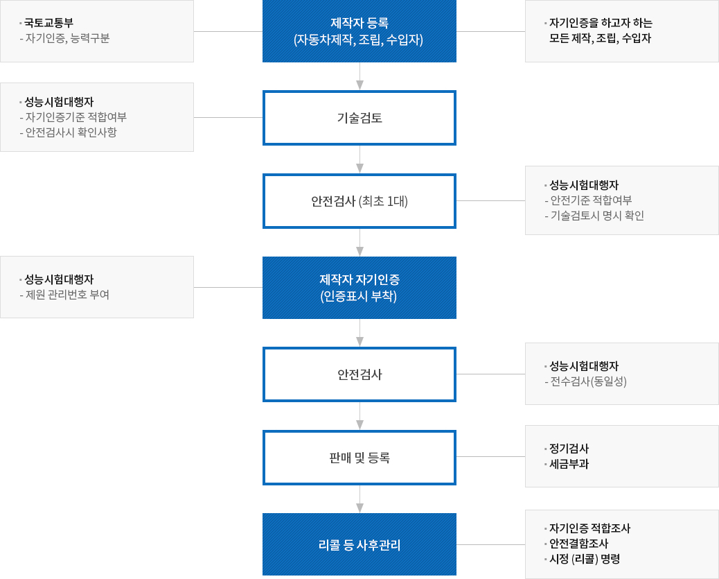Viewport: 719px width, 579px height.
Task: Click the arrow below 제작자 자기인증 box
Action: click(359, 334)
